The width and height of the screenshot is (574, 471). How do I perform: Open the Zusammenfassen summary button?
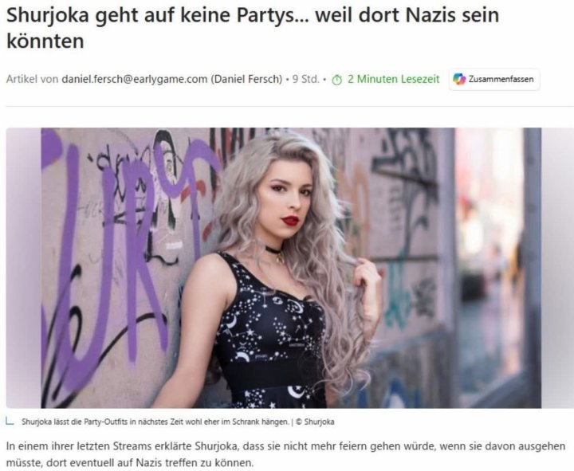(x=494, y=79)
